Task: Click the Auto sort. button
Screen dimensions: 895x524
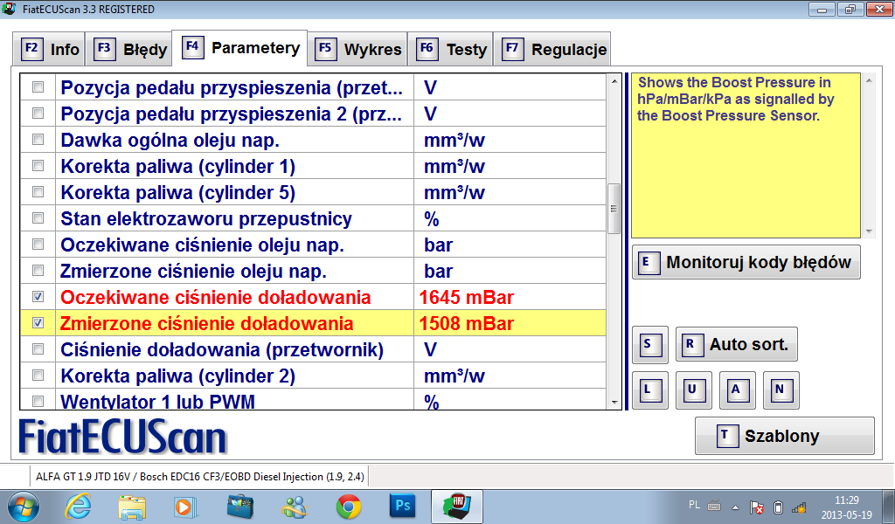Action: [736, 344]
